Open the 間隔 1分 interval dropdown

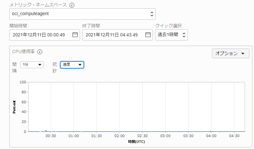point(32,65)
